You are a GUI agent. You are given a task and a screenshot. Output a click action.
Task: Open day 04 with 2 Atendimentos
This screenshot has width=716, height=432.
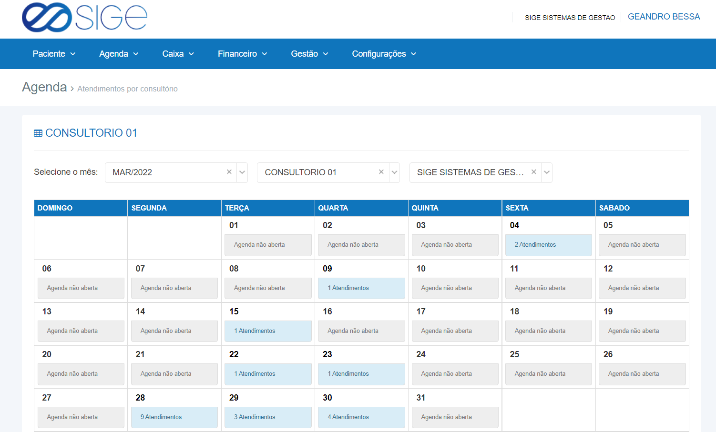[x=549, y=245]
